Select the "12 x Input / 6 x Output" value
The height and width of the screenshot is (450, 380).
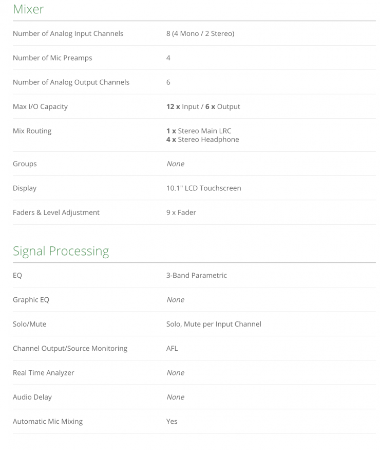[x=203, y=107]
